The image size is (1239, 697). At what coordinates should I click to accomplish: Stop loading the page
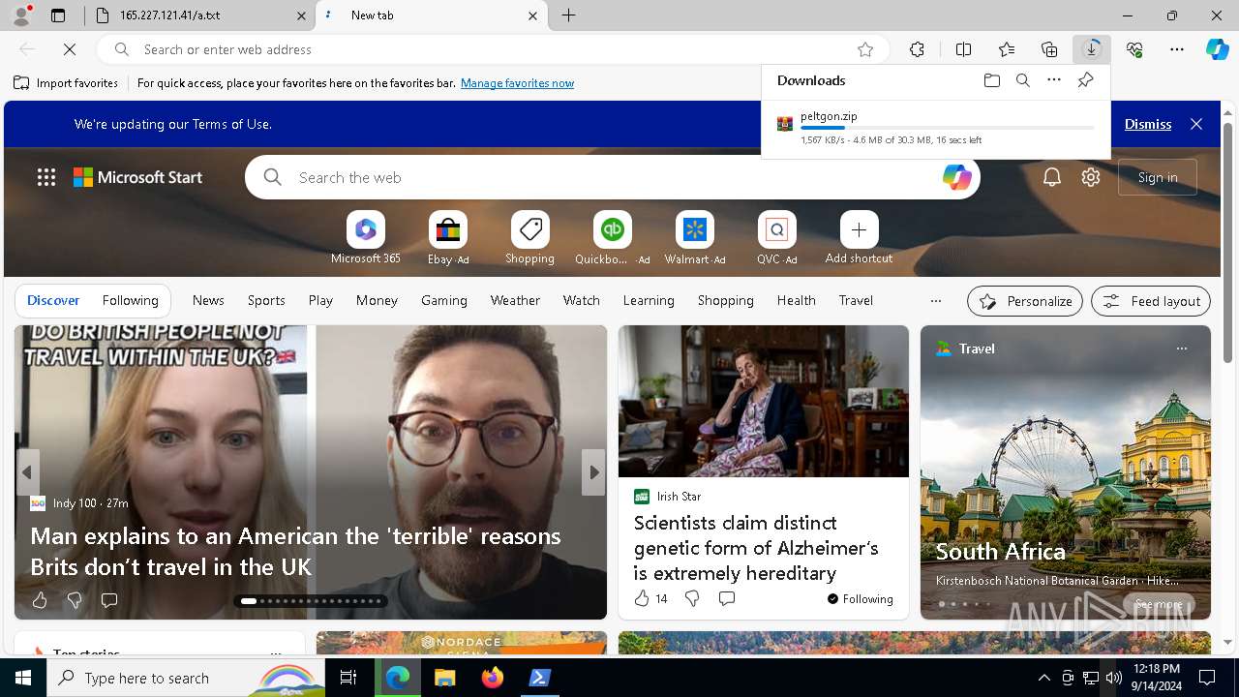[70, 49]
